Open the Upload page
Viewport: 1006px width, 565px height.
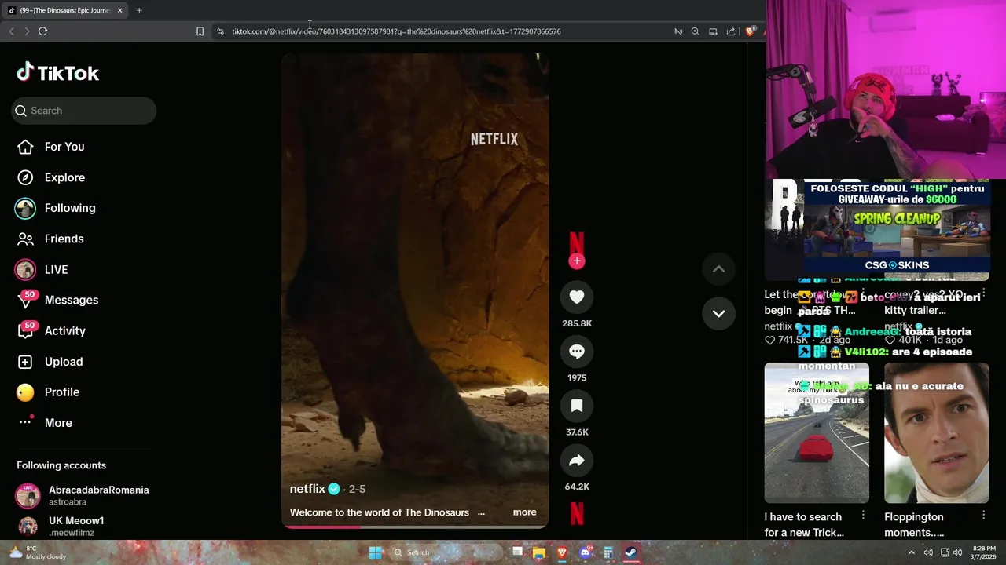click(63, 361)
